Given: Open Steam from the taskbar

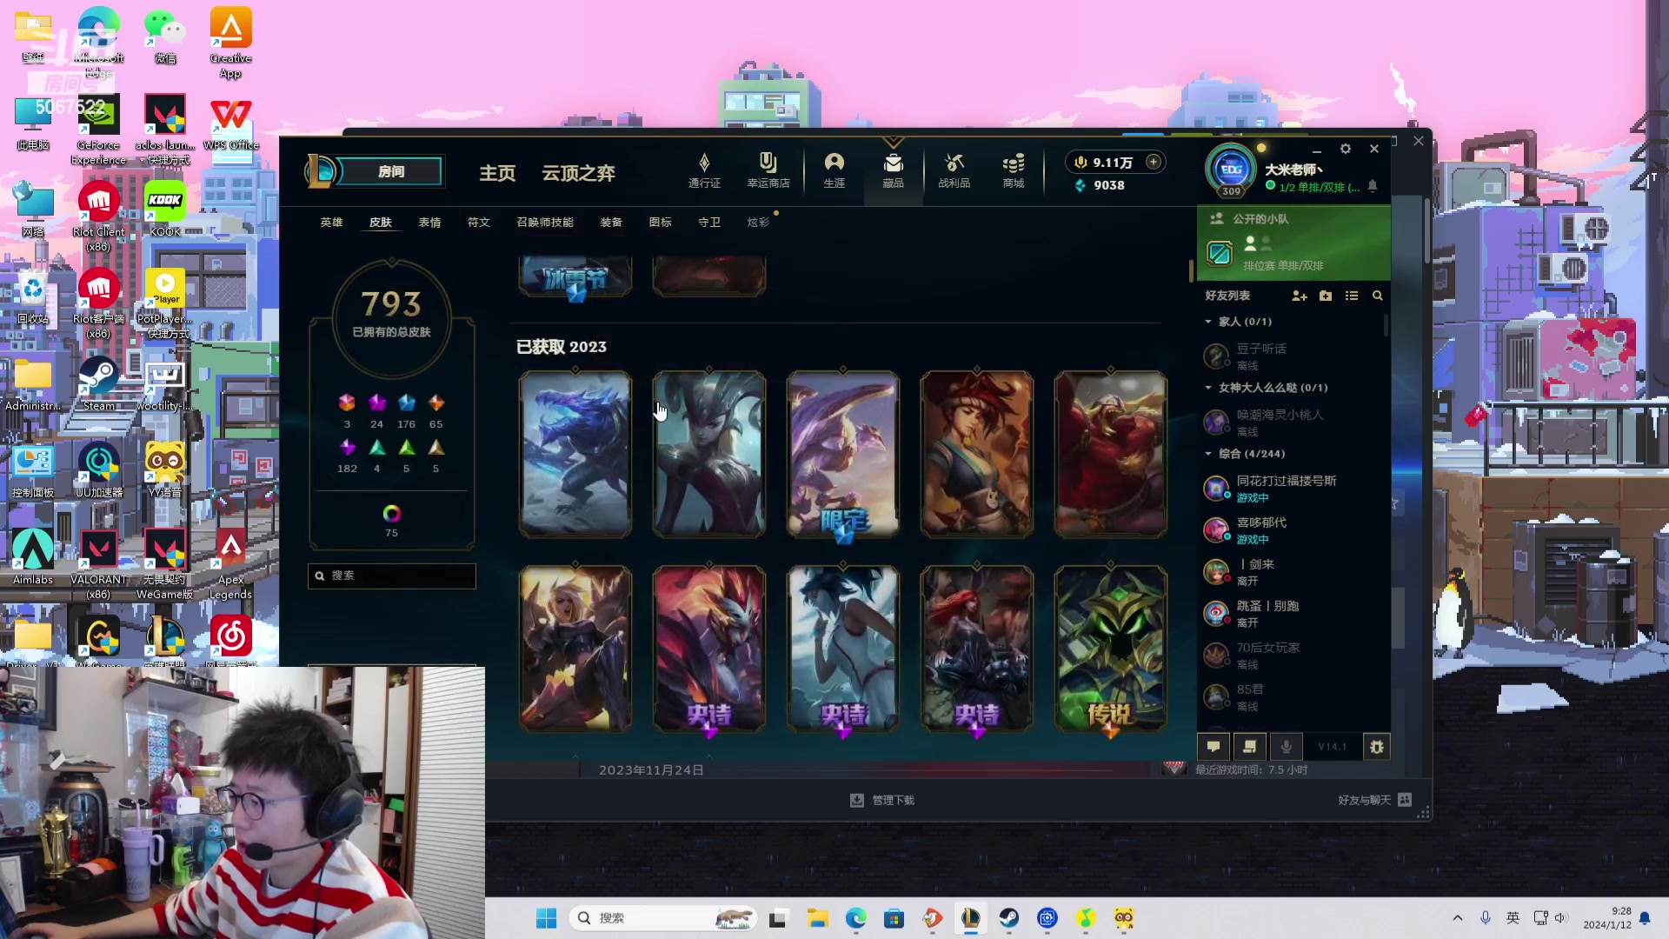Looking at the screenshot, I should 1008,918.
